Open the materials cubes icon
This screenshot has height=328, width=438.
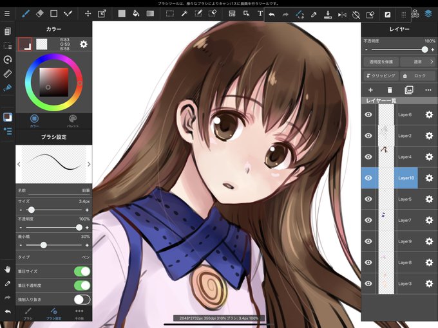(415, 14)
